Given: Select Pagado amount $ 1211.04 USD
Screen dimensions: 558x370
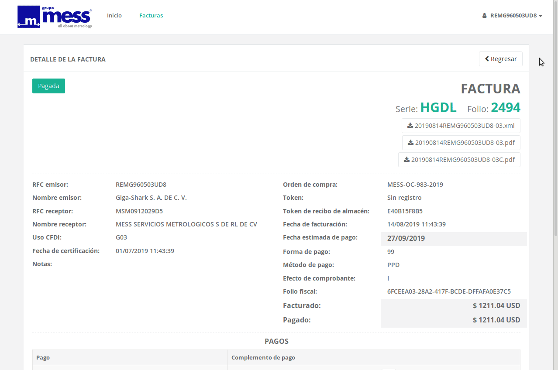Looking at the screenshot, I should pos(496,320).
